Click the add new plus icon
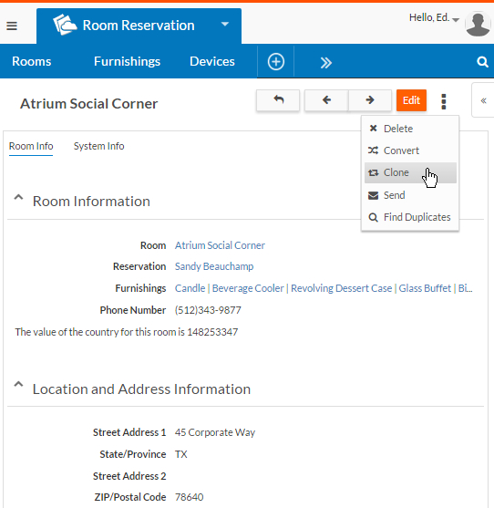Image resolution: width=494 pixels, height=508 pixels. tap(276, 61)
